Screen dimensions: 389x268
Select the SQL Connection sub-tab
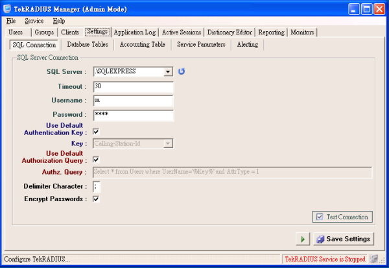[x=34, y=45]
